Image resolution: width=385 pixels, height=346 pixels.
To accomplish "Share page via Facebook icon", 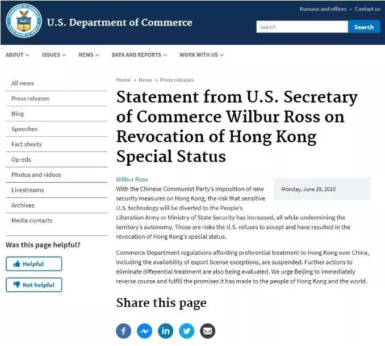I will (x=124, y=331).
